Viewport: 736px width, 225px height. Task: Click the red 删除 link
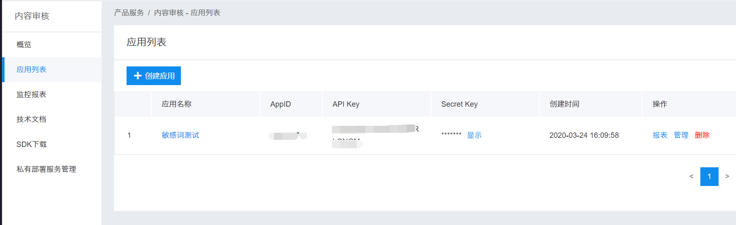[702, 135]
